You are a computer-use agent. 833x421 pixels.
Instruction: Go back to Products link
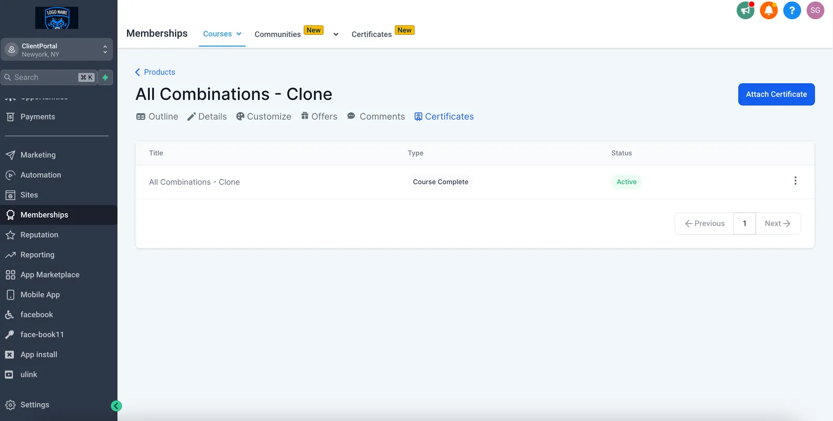tap(155, 72)
